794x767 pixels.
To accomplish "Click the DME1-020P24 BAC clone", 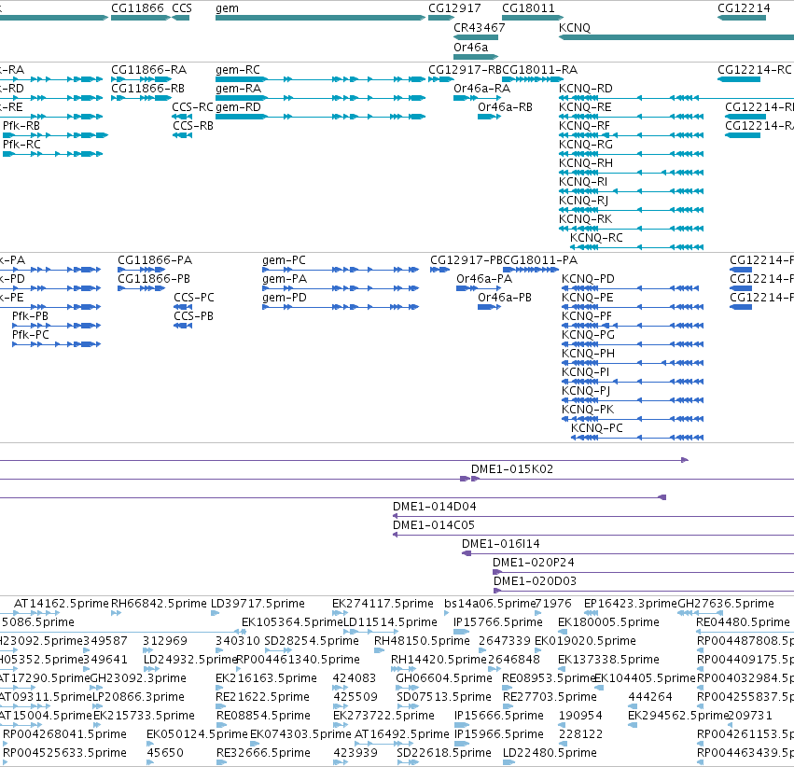I will 644,572.
